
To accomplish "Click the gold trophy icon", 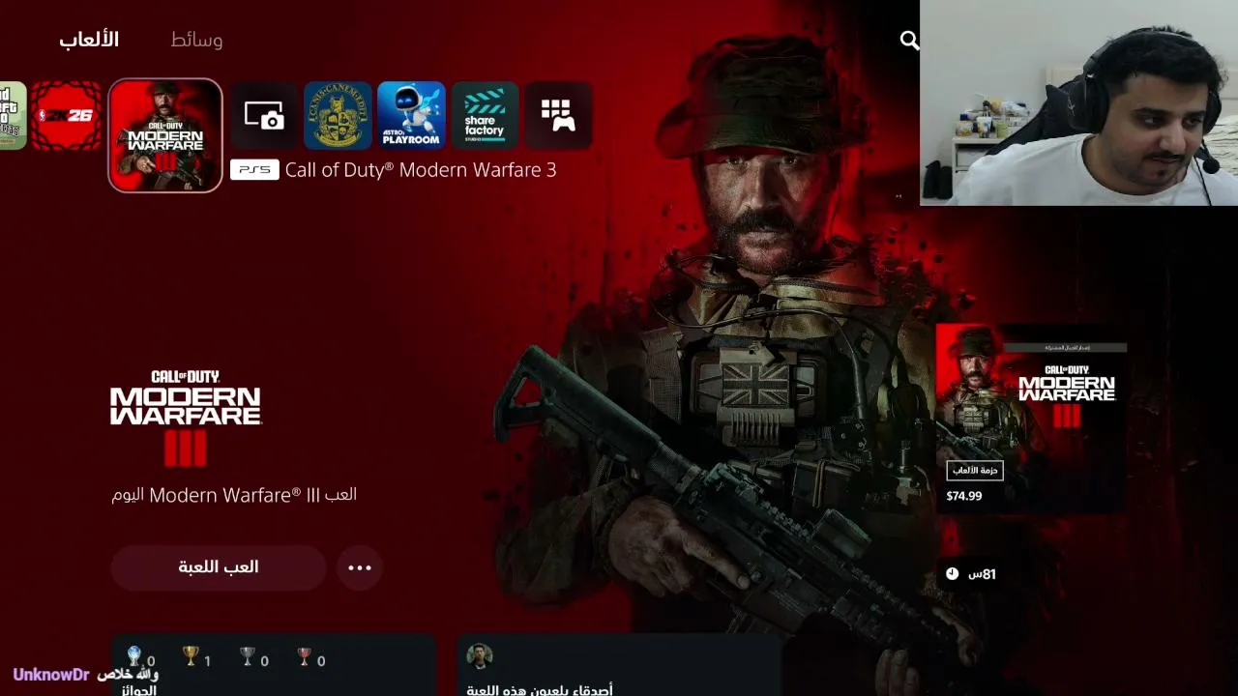I will click(191, 657).
